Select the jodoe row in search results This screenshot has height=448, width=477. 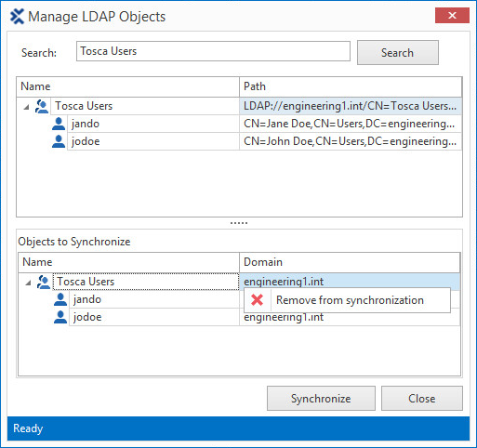point(257,141)
